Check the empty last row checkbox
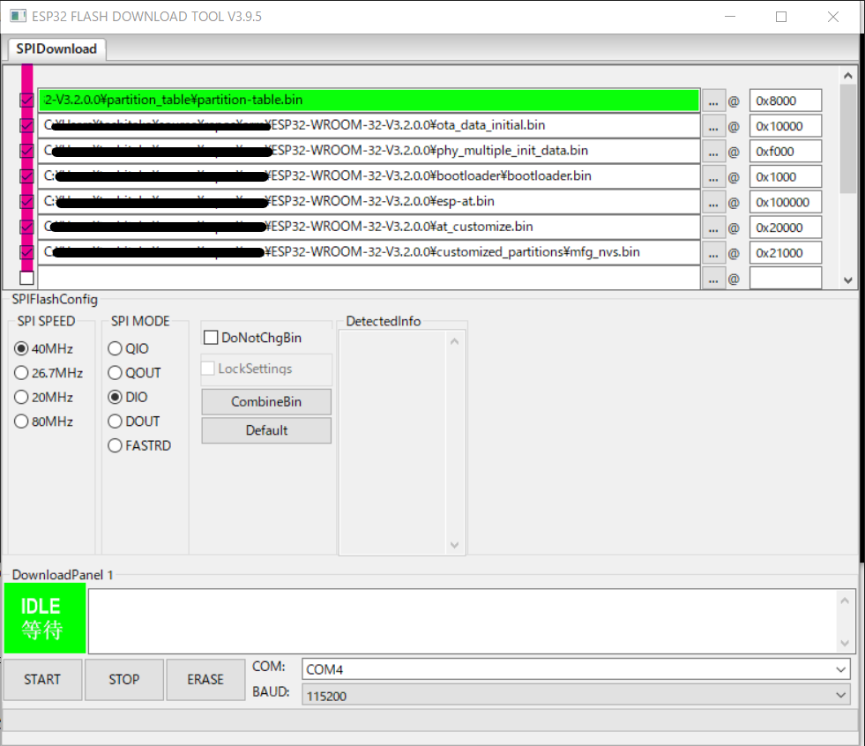The width and height of the screenshot is (865, 746). [26, 278]
